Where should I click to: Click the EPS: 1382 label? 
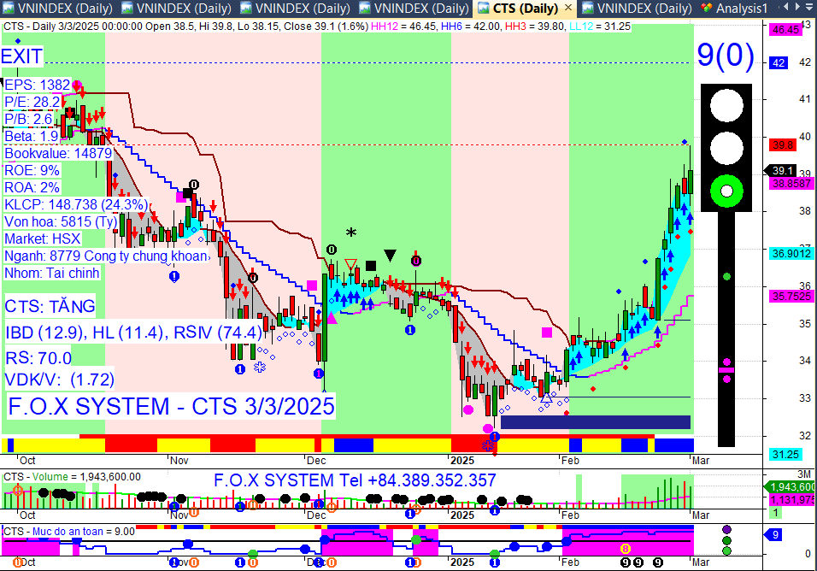click(x=37, y=85)
